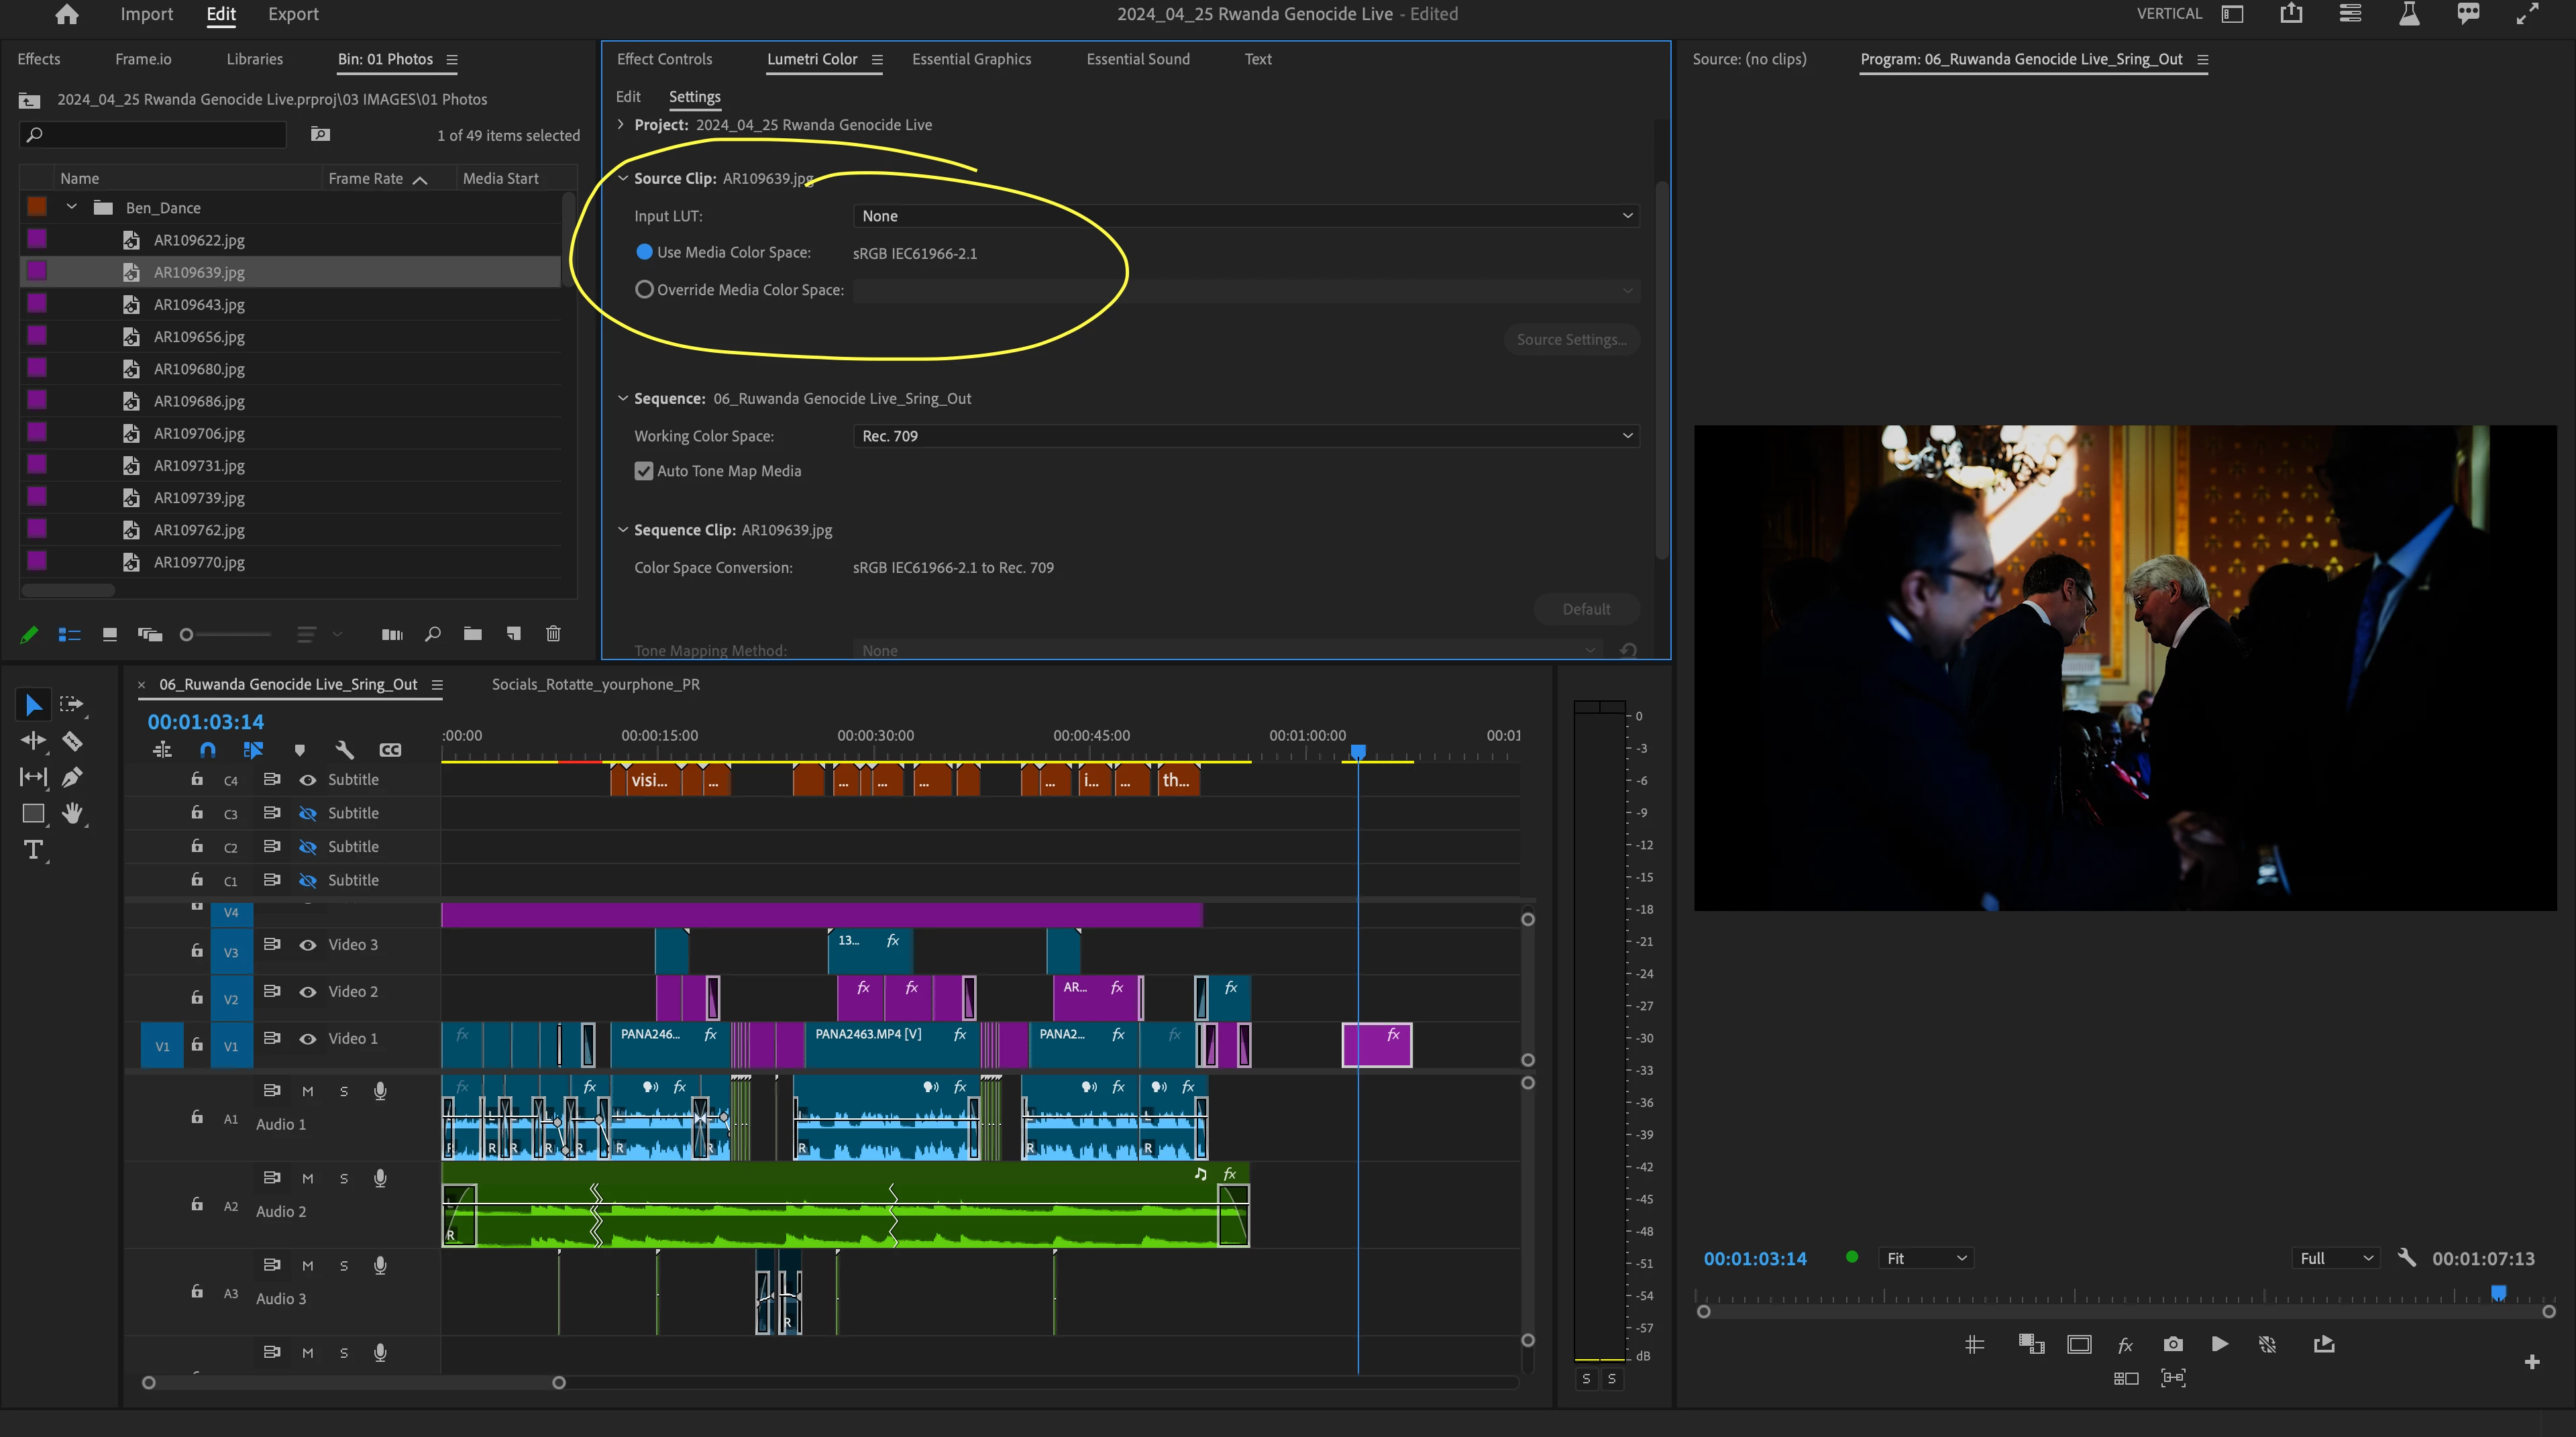Mute the Audio 2 track

click(x=308, y=1179)
